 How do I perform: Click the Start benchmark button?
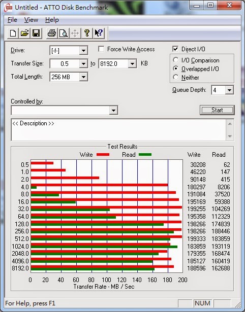click(x=217, y=110)
